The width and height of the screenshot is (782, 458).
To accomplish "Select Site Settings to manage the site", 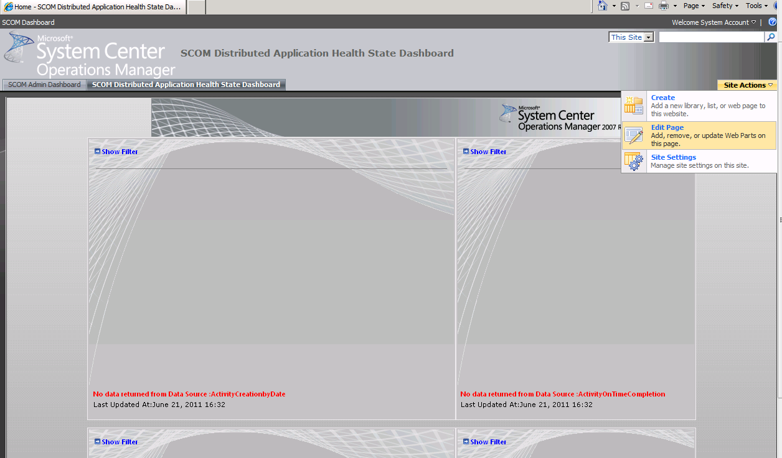I will [673, 157].
